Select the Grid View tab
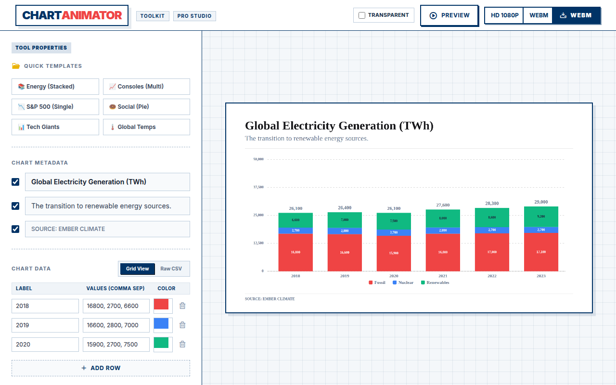 [138, 269]
